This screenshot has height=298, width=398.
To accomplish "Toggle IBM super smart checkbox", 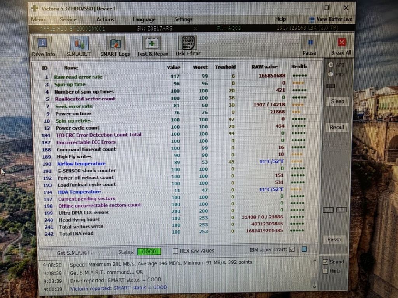I will (292, 249).
